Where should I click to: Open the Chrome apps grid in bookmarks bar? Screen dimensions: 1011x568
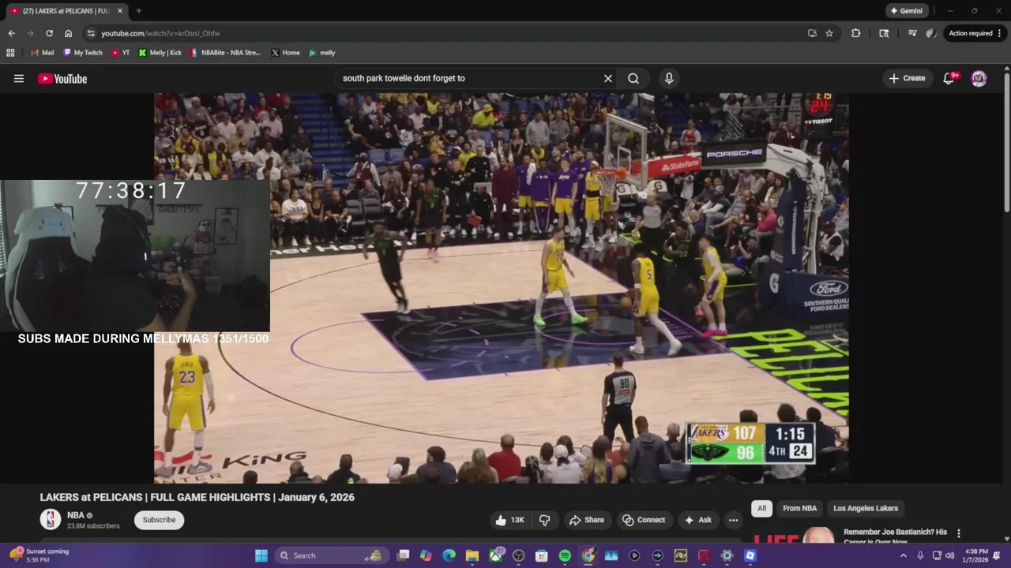10,53
